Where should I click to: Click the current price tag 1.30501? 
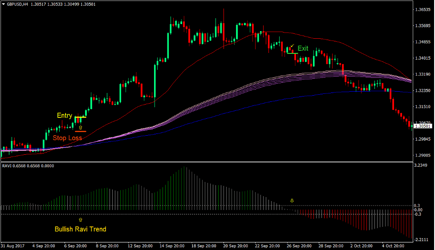coord(422,126)
